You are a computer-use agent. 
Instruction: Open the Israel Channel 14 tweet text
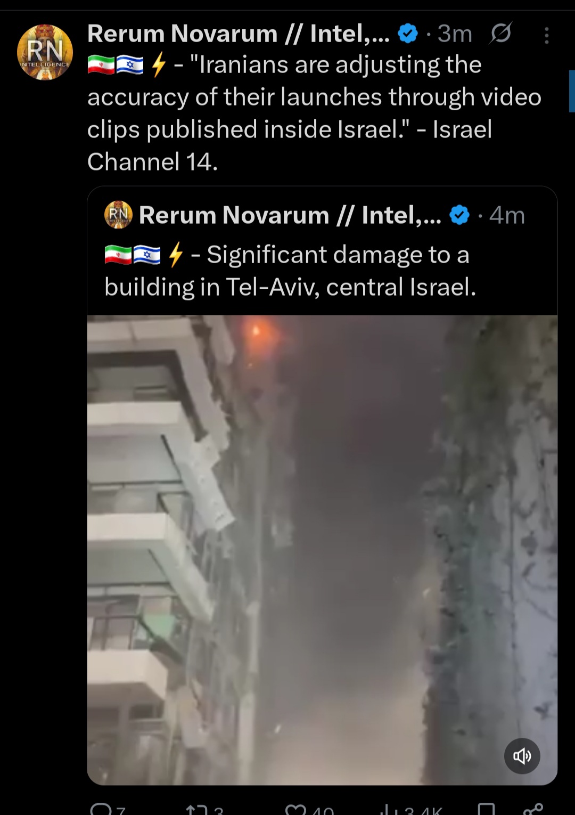(314, 113)
